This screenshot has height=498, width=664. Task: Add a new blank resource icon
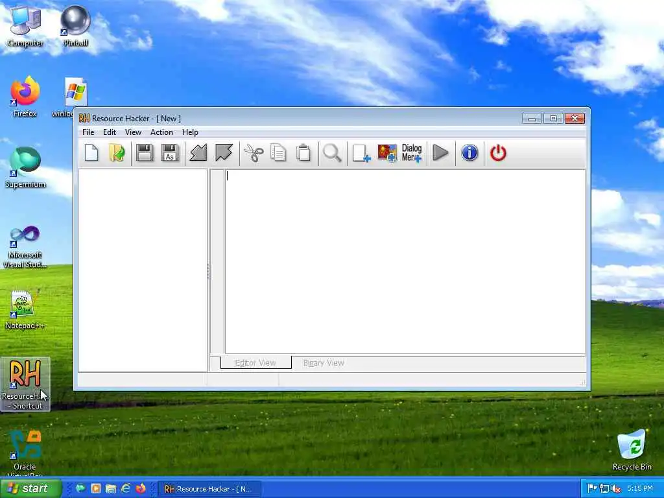[361, 153]
